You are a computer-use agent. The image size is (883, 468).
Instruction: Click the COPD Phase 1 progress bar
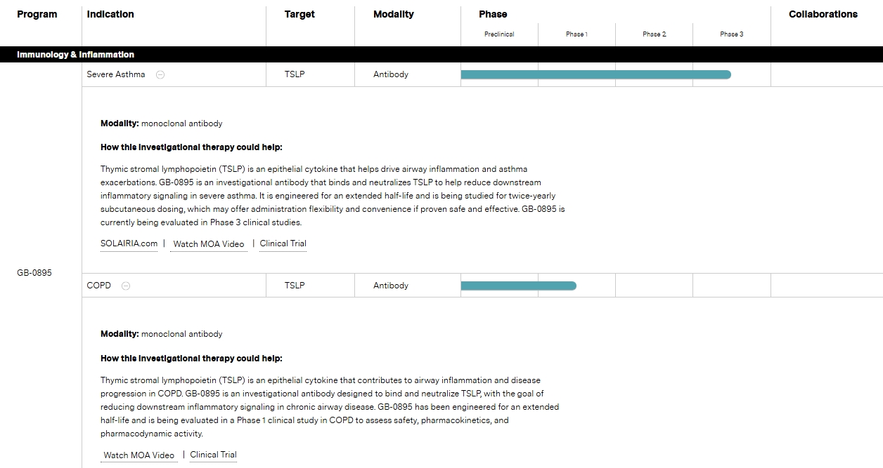[x=518, y=286]
